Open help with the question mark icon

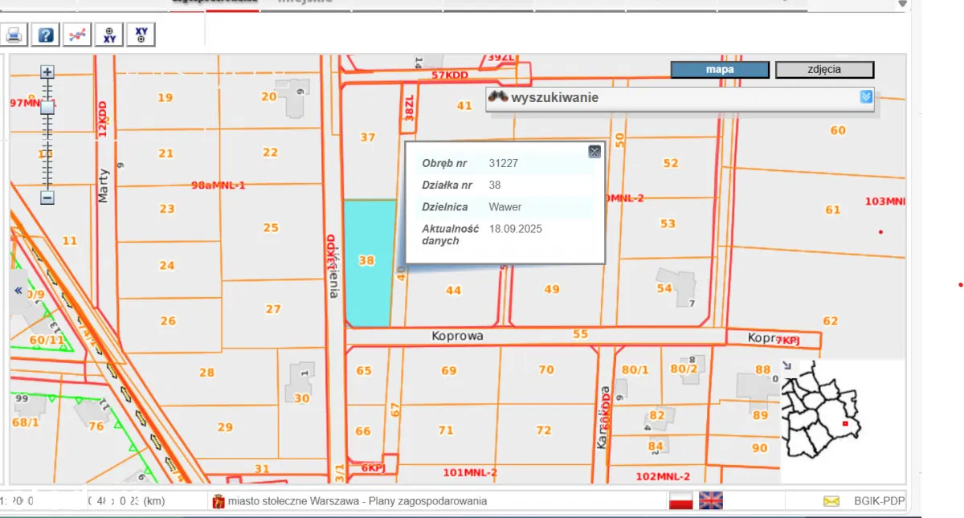(46, 35)
